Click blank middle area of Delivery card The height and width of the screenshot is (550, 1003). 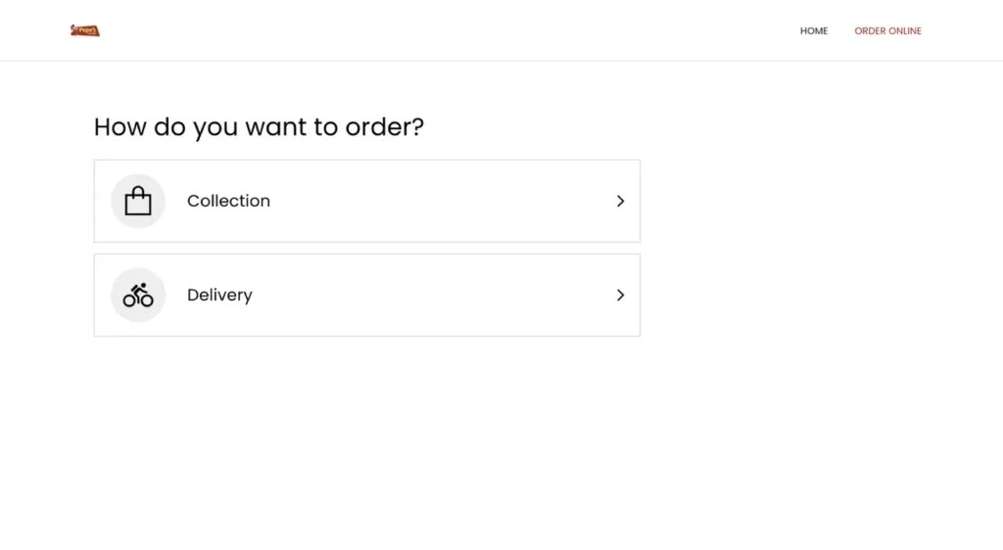[x=431, y=295]
